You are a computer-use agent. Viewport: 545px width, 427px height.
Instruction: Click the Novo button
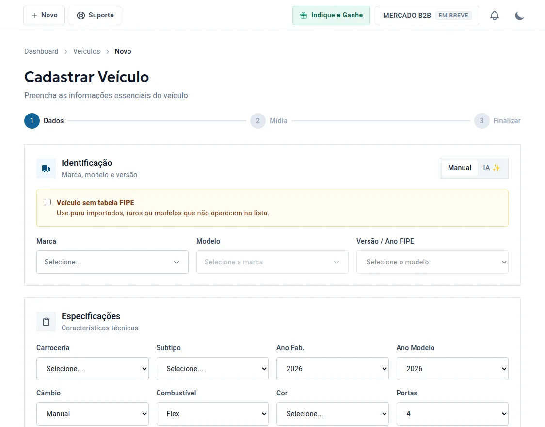[44, 16]
